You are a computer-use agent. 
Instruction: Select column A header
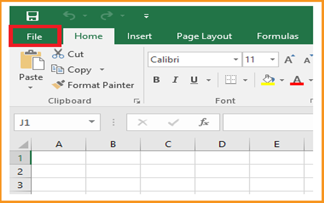coord(59,144)
